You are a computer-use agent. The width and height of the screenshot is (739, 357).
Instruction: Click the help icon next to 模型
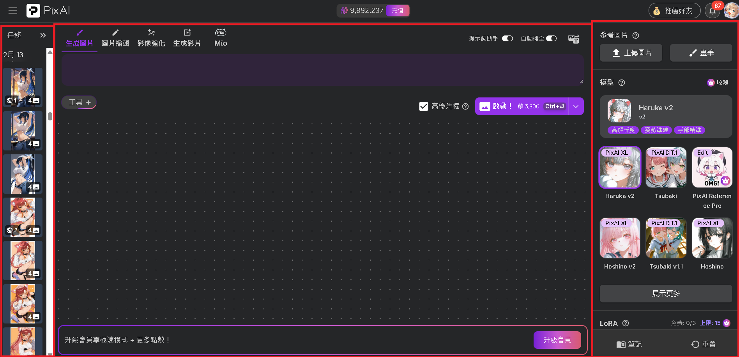(x=622, y=83)
